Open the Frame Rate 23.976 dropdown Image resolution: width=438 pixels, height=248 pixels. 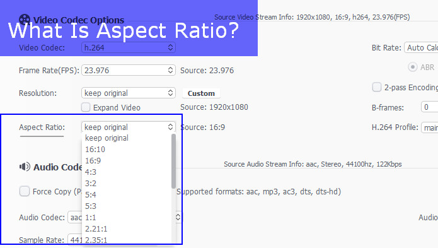point(129,70)
